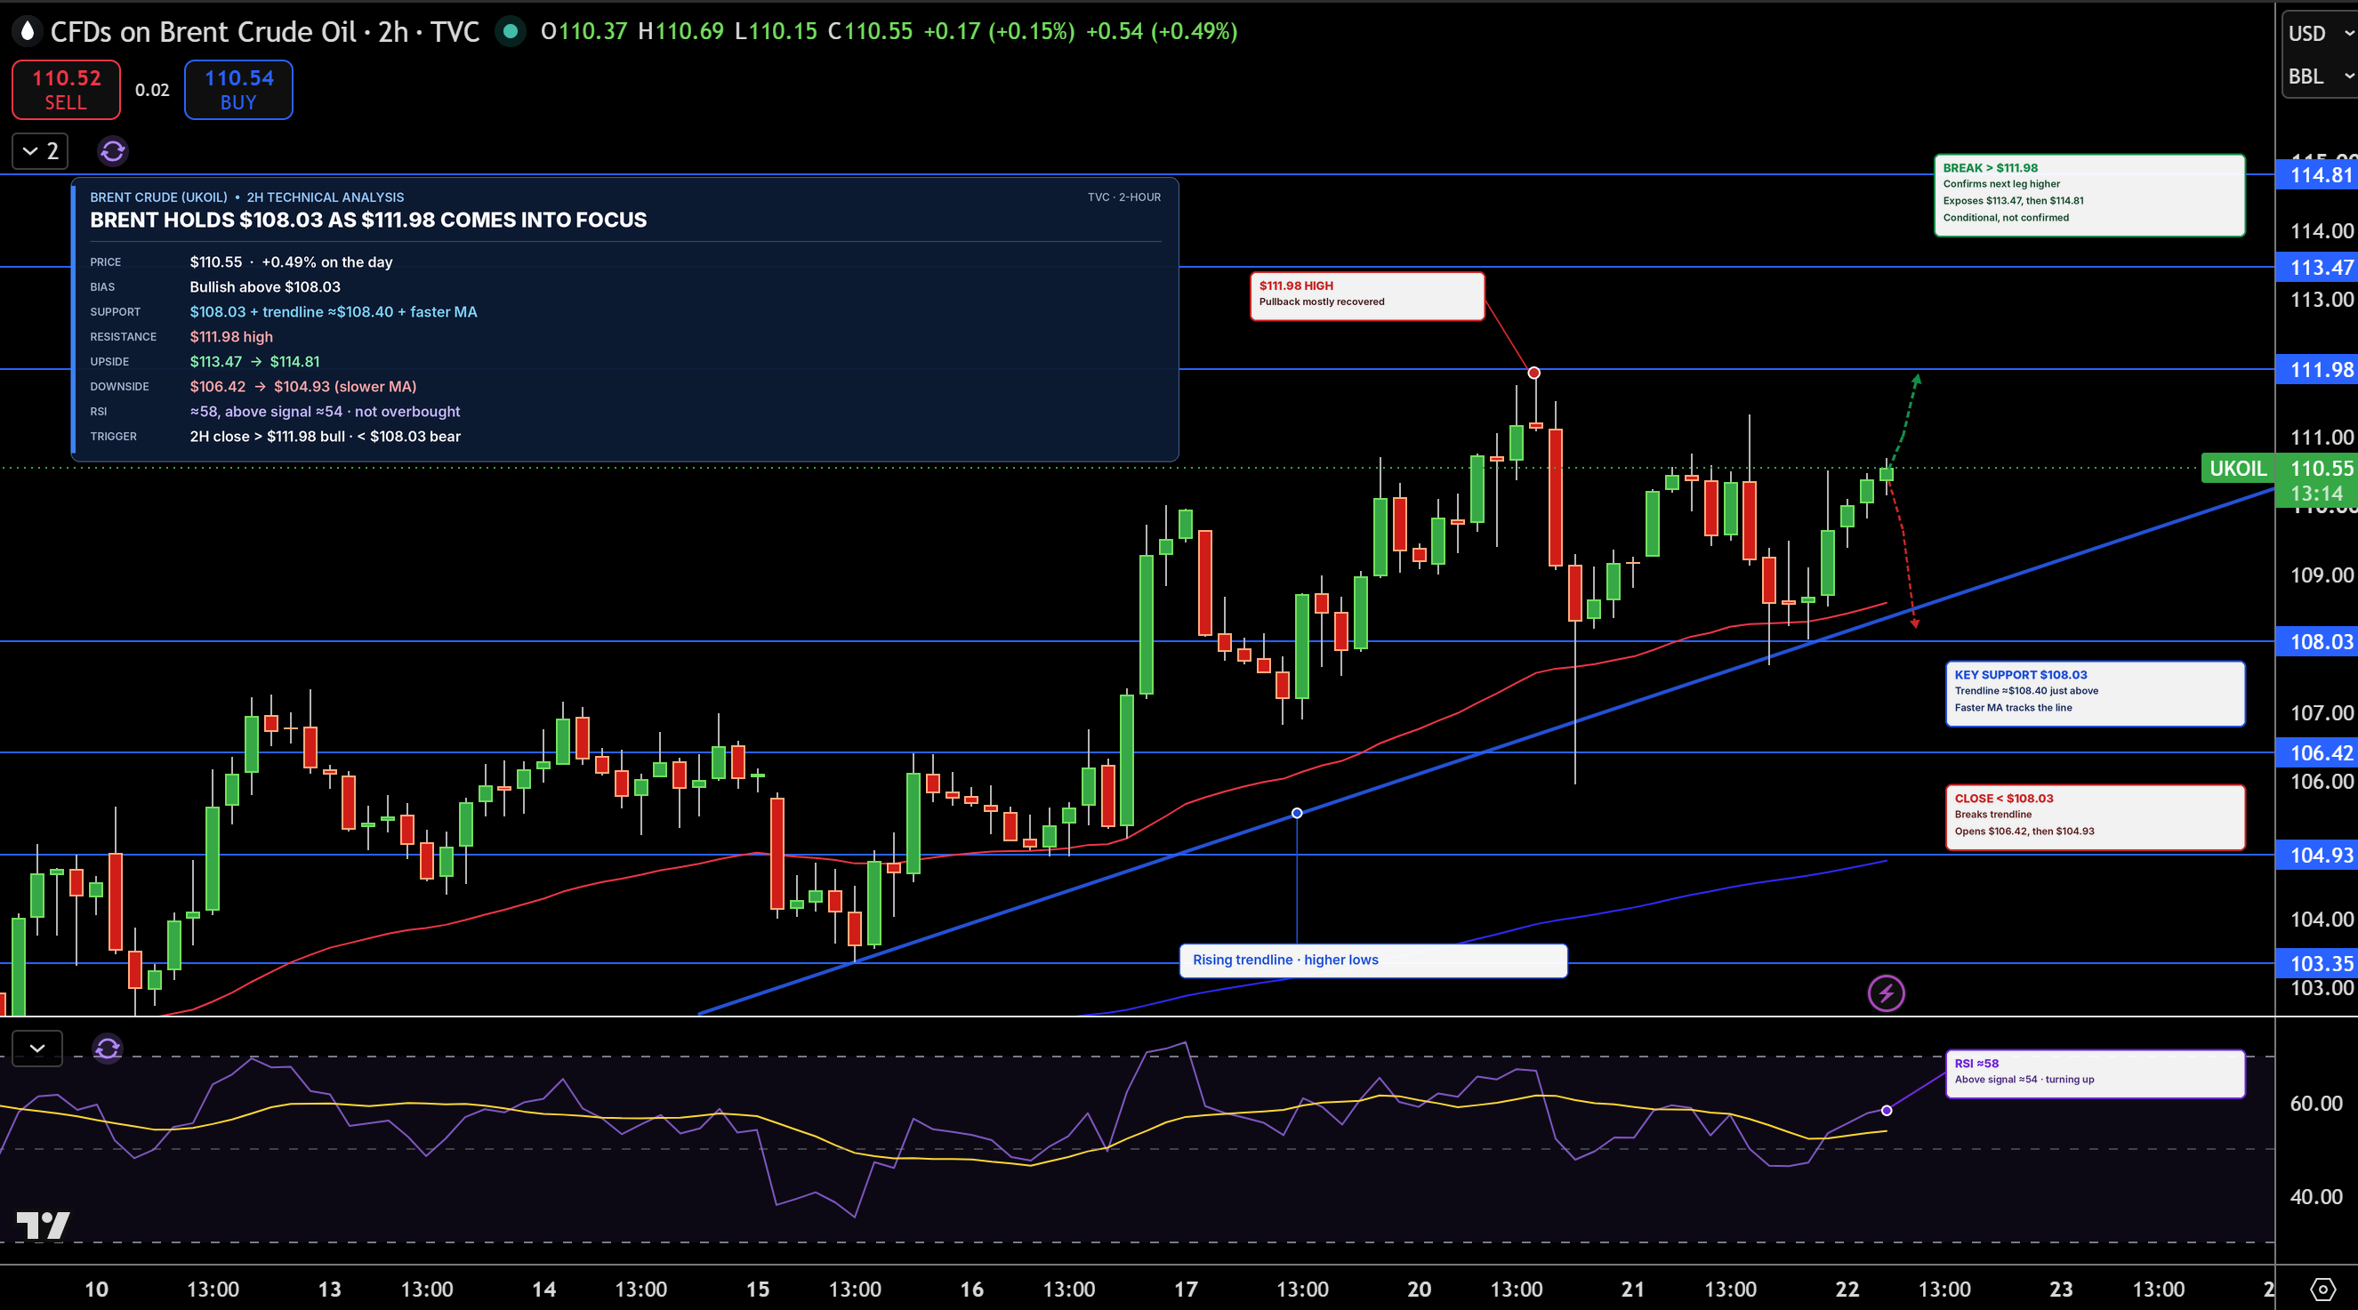This screenshot has height=1310, width=2358.
Task: Click the 113.47 price level label
Action: tap(2317, 268)
